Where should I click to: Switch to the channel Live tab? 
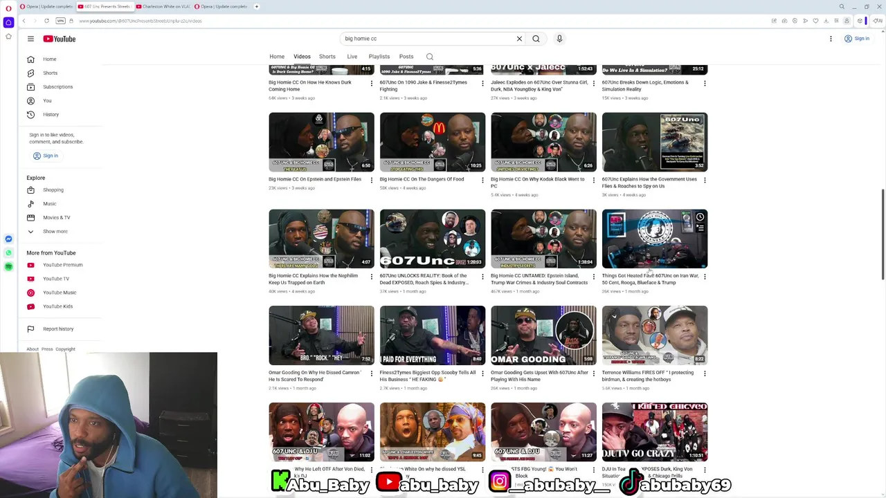tap(352, 57)
